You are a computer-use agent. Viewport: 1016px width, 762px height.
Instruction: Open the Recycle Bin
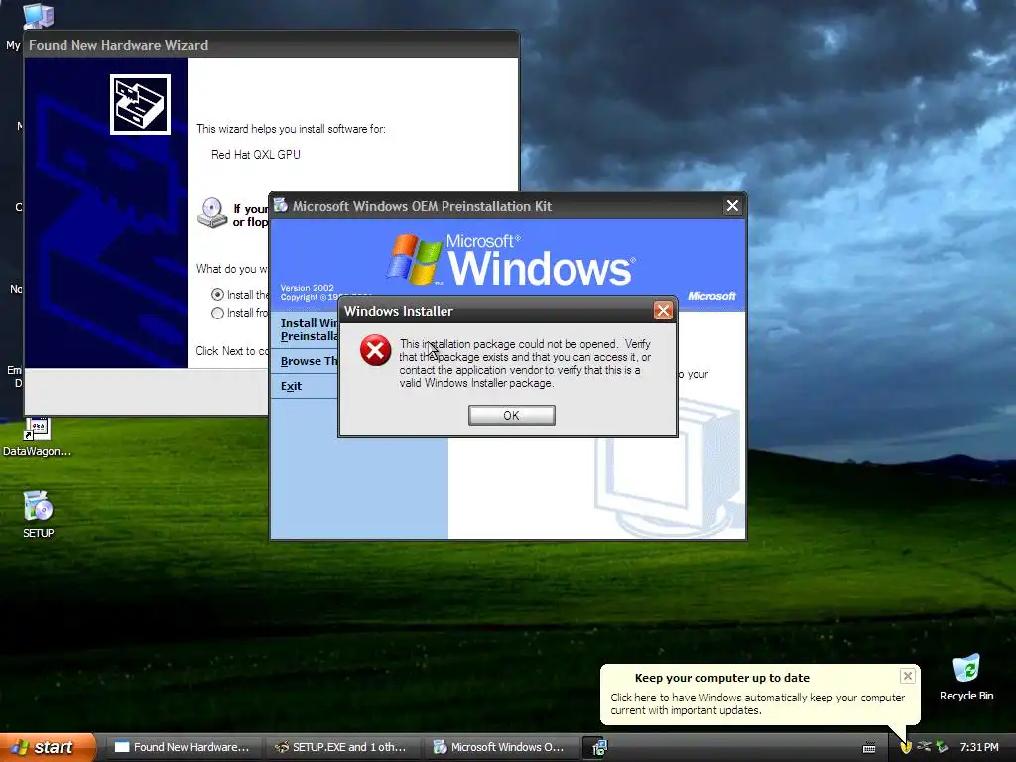click(x=966, y=678)
